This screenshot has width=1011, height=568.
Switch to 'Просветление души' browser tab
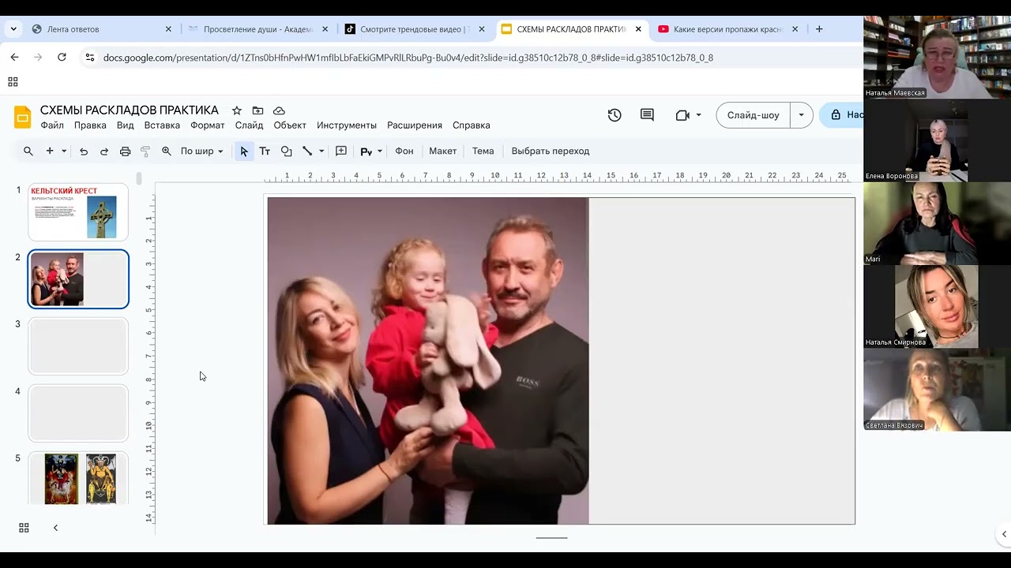(x=258, y=29)
